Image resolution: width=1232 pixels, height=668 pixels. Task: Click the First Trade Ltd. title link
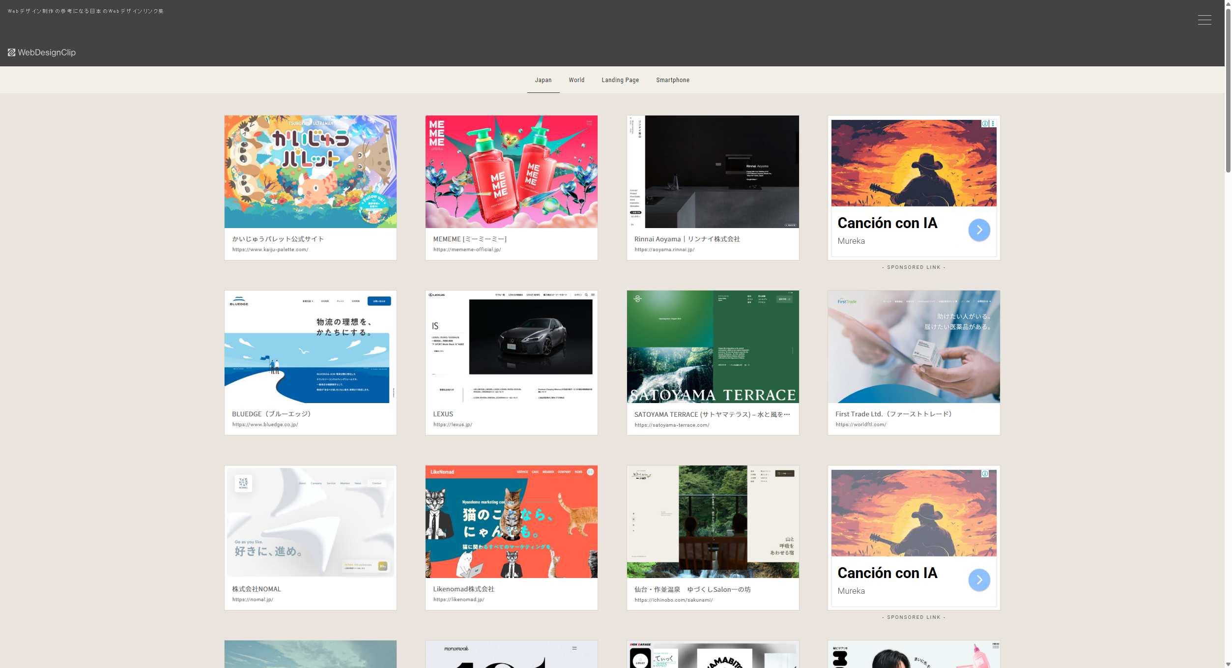(x=893, y=414)
